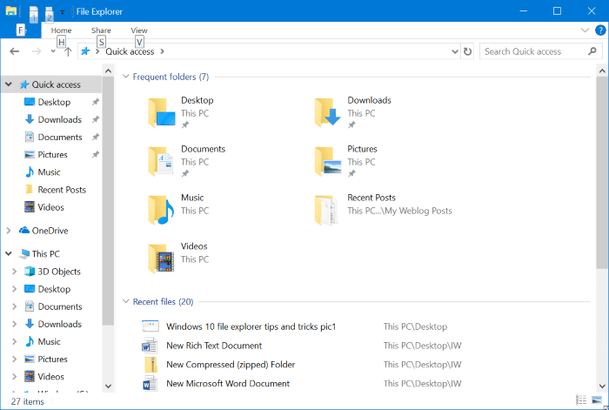This screenshot has width=609, height=410.
Task: Select the Downloads frequent folder icon
Action: [x=328, y=112]
